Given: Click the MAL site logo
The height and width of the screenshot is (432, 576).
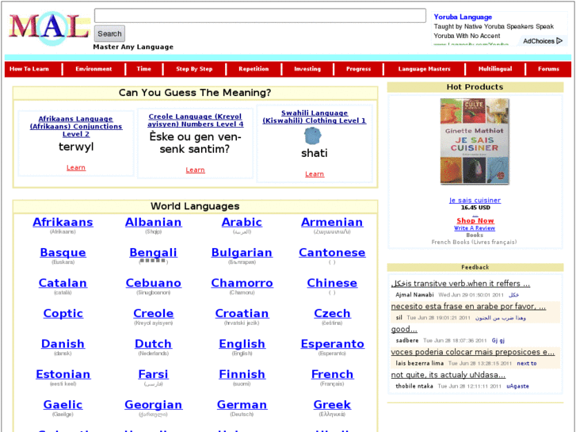Looking at the screenshot, I should pyautogui.click(x=49, y=28).
